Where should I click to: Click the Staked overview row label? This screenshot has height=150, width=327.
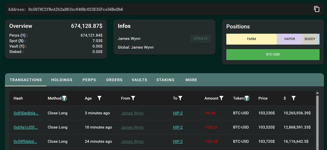pos(16,52)
